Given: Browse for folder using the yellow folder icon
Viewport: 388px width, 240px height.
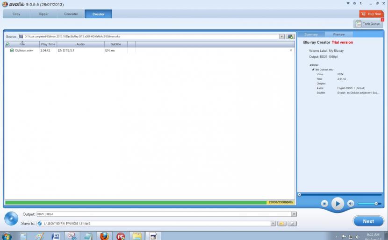Looking at the screenshot, I should [x=281, y=224].
